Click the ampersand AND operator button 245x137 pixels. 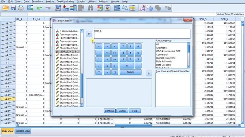click(107, 66)
